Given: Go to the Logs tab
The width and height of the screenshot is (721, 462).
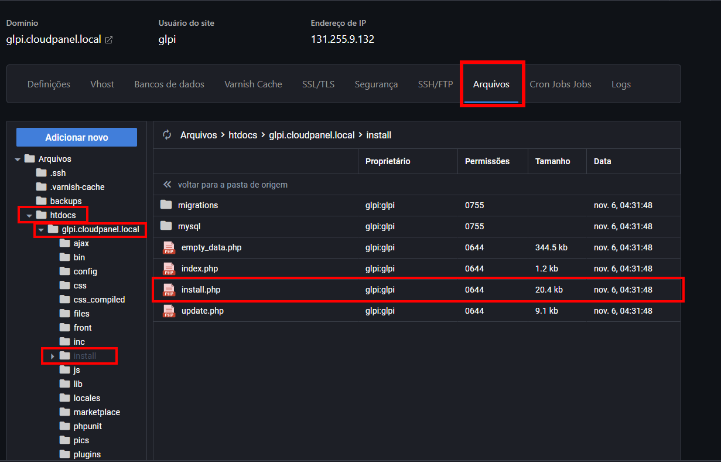Looking at the screenshot, I should click(x=621, y=84).
